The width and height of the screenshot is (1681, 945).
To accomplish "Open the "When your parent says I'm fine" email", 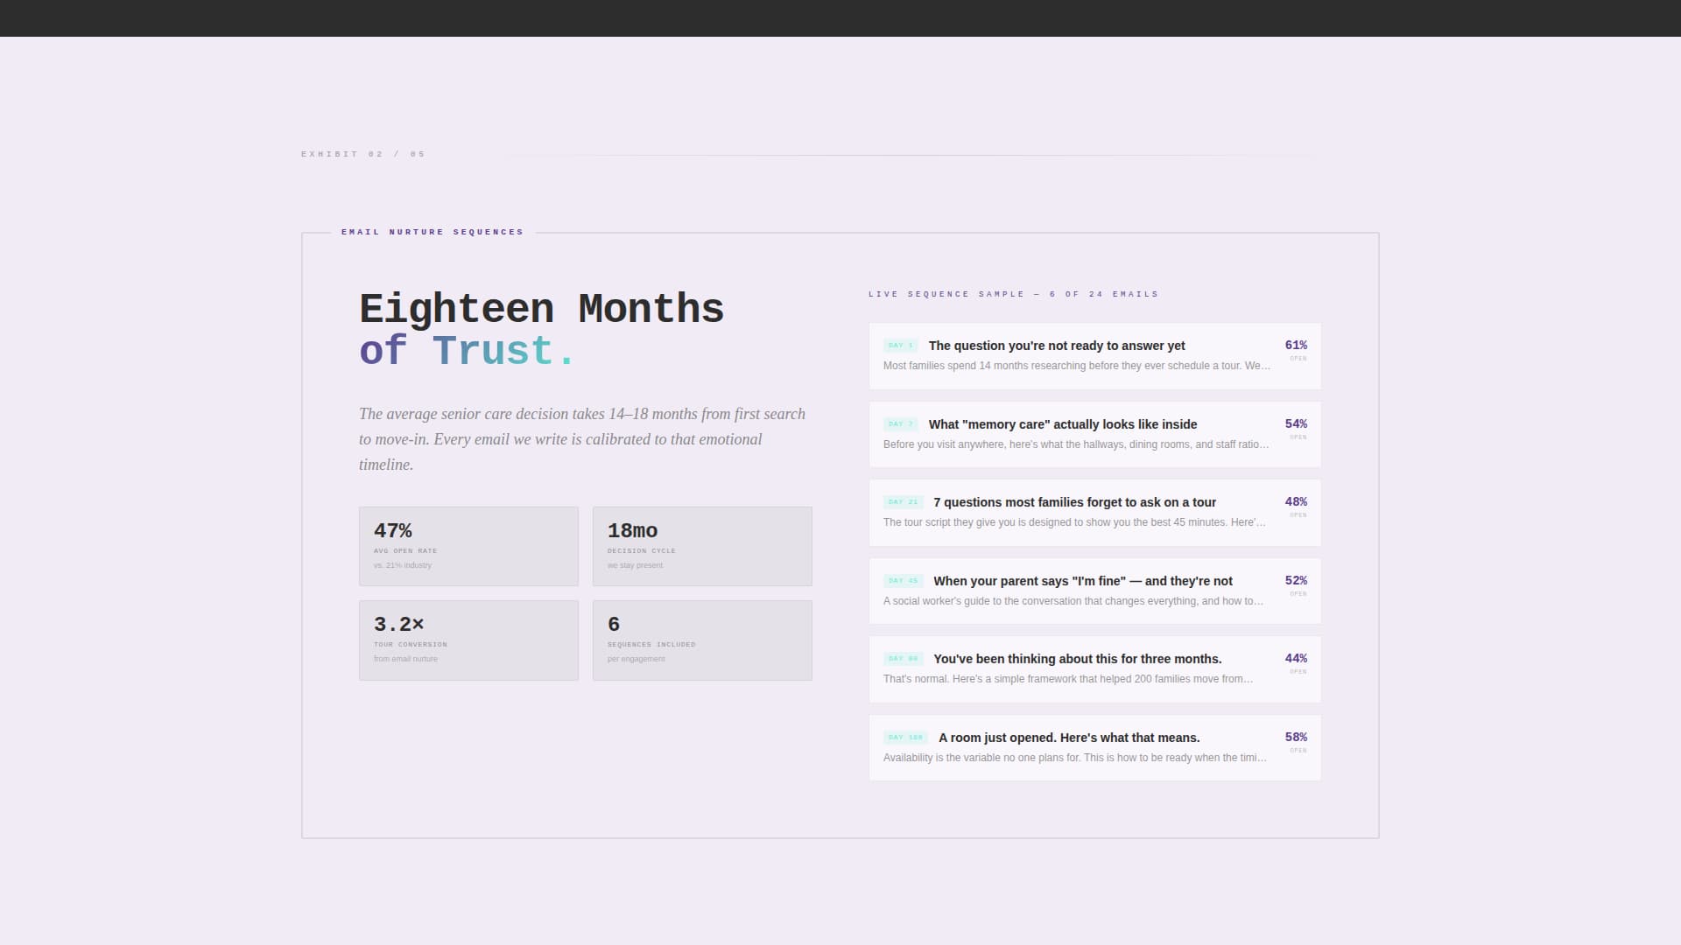I will click(x=1082, y=581).
